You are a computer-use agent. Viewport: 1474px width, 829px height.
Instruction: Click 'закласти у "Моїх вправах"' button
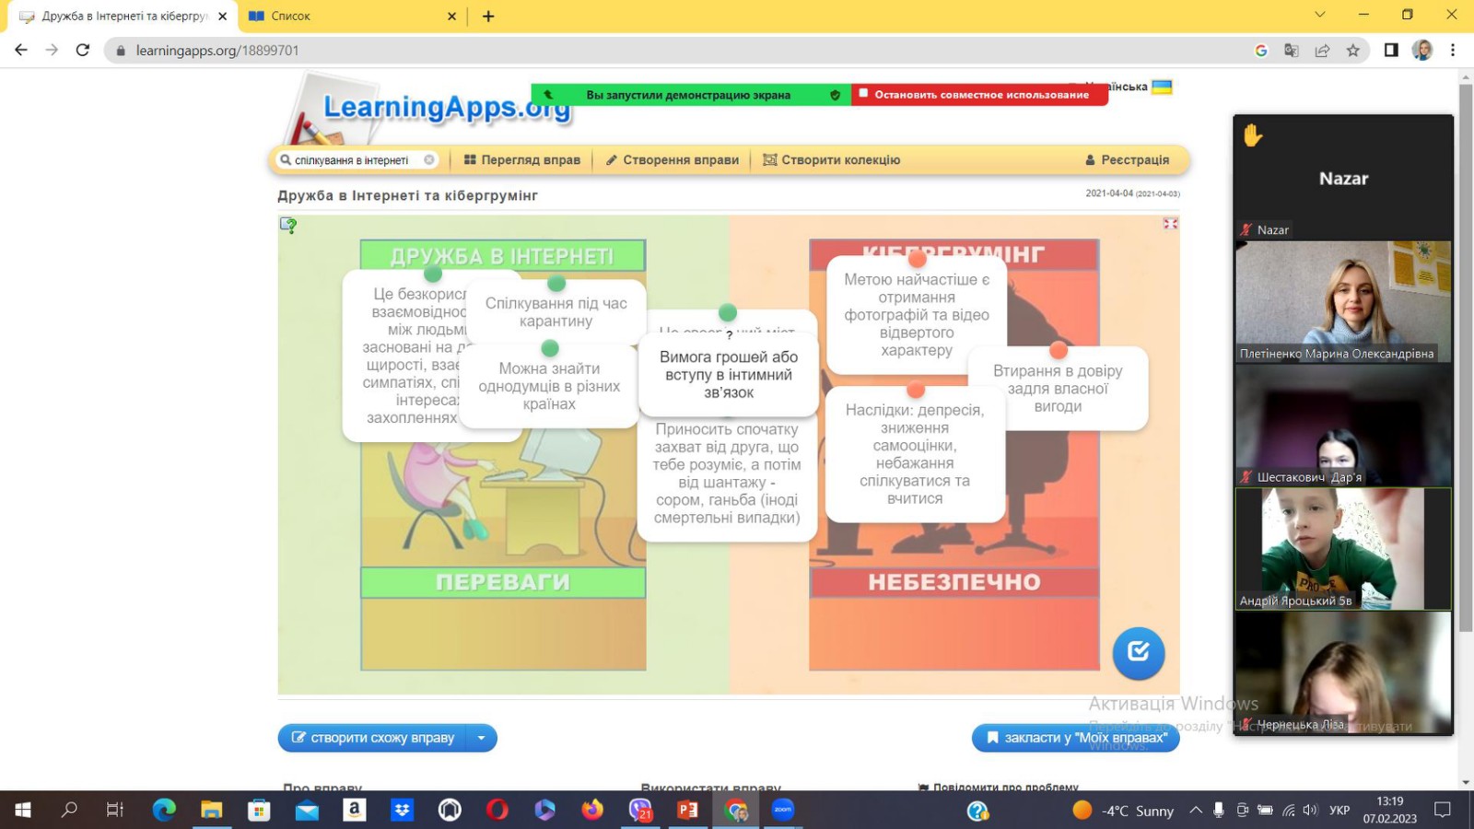tap(1075, 738)
